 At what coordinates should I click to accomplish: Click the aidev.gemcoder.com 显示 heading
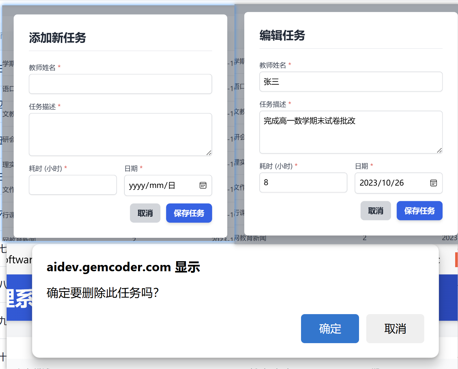coord(123,267)
